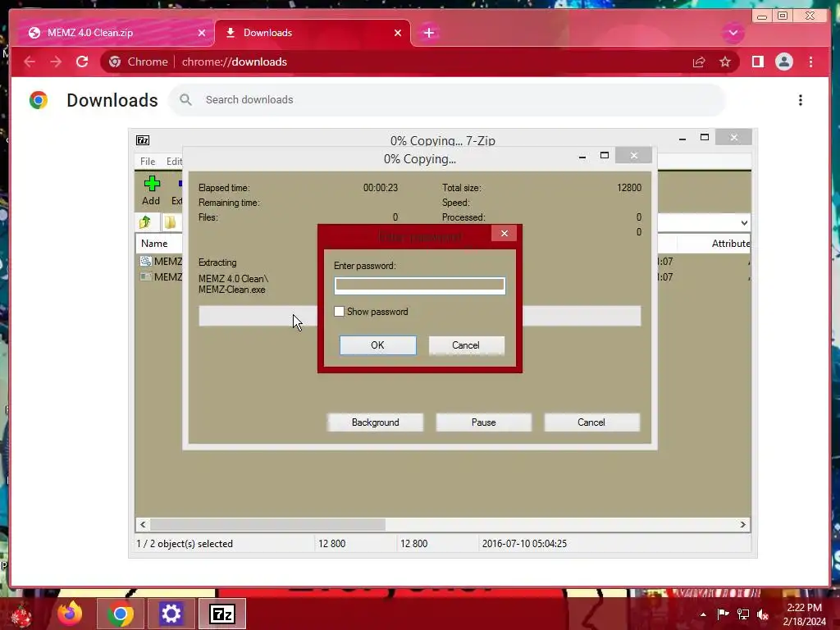Open Chrome profile avatar
Viewport: 840px width, 630px height.
click(783, 62)
